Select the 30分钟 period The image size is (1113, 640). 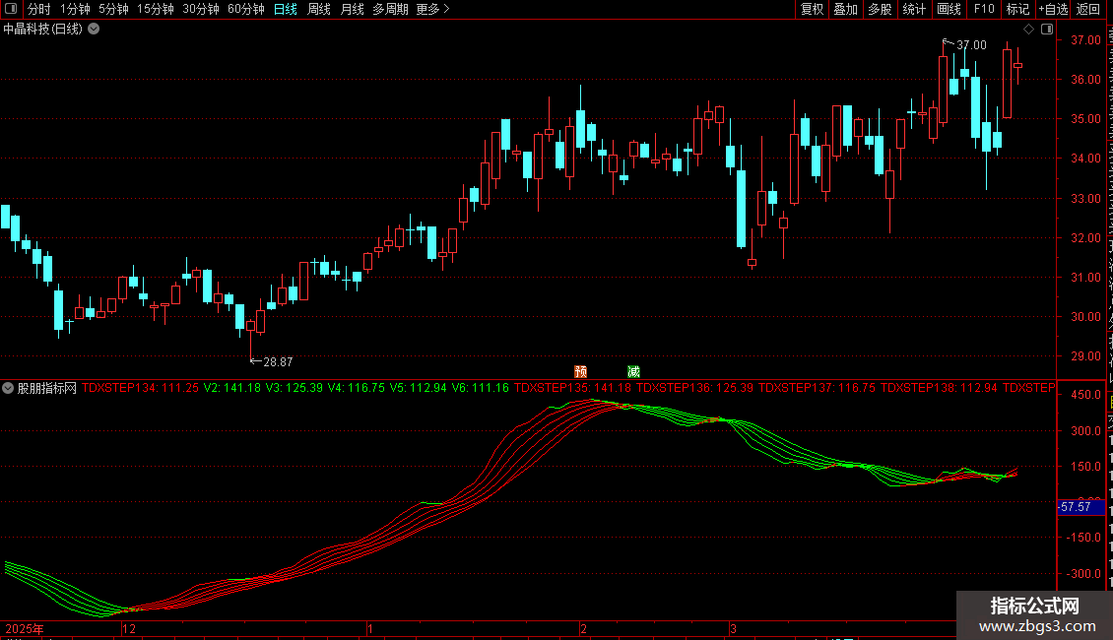[x=201, y=9]
